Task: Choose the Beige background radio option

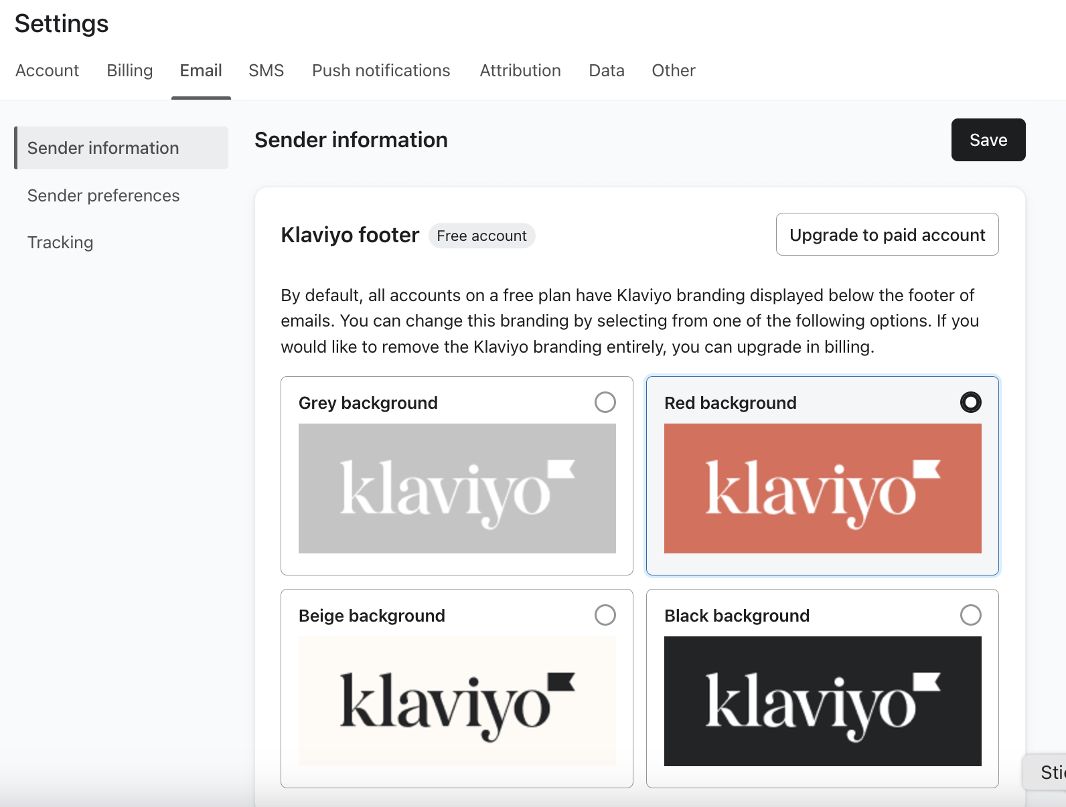Action: 605,615
